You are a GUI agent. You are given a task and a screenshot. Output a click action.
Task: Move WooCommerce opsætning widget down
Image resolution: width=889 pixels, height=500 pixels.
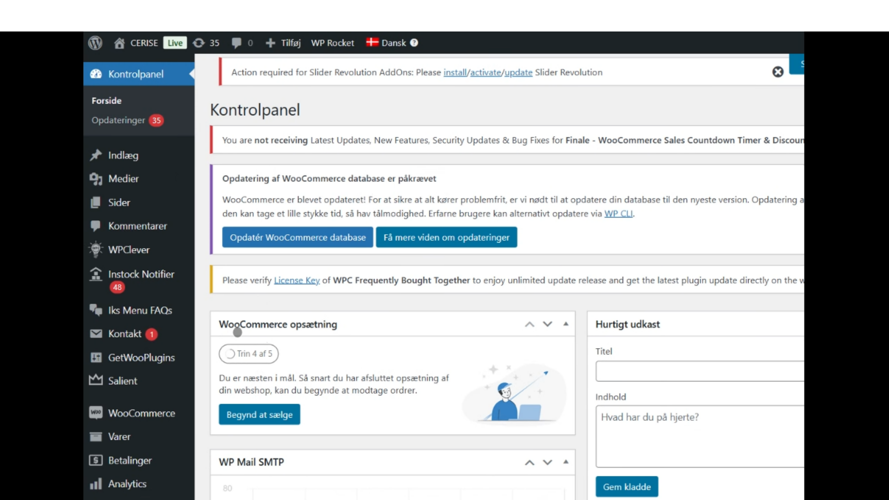point(548,324)
